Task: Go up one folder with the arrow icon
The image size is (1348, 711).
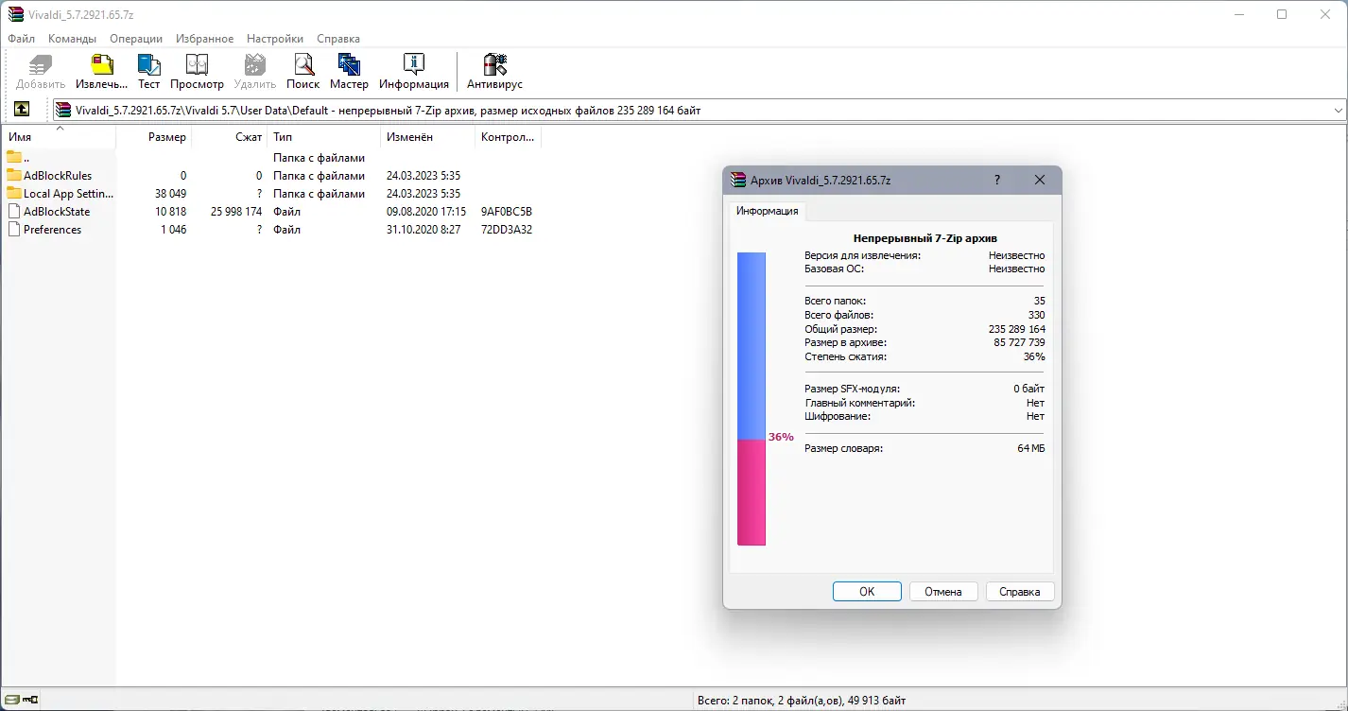Action: tap(22, 110)
